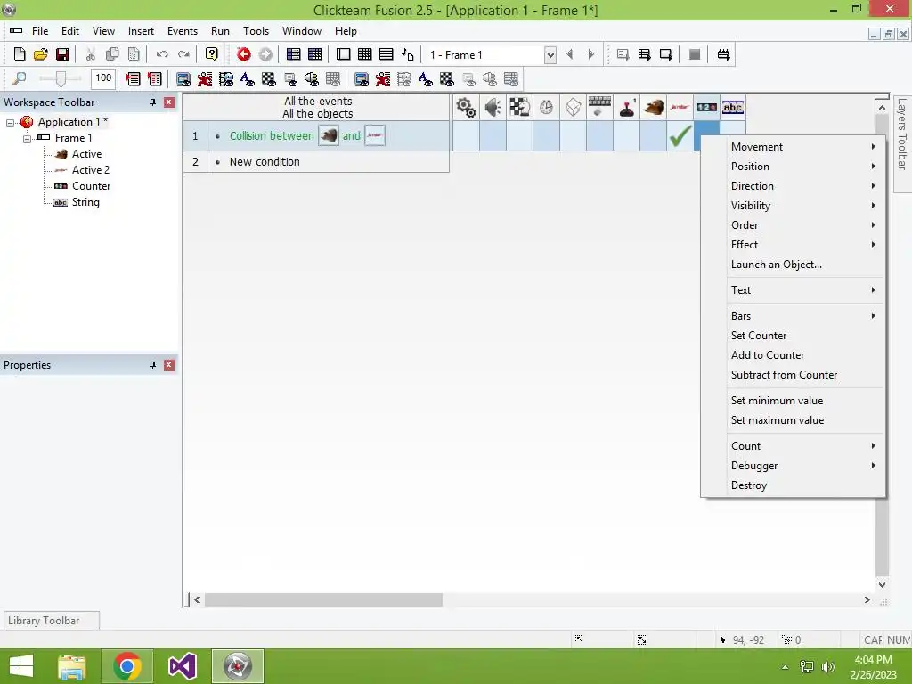Click the Mouse and keyboard column icon
The image size is (912, 684).
(x=599, y=107)
